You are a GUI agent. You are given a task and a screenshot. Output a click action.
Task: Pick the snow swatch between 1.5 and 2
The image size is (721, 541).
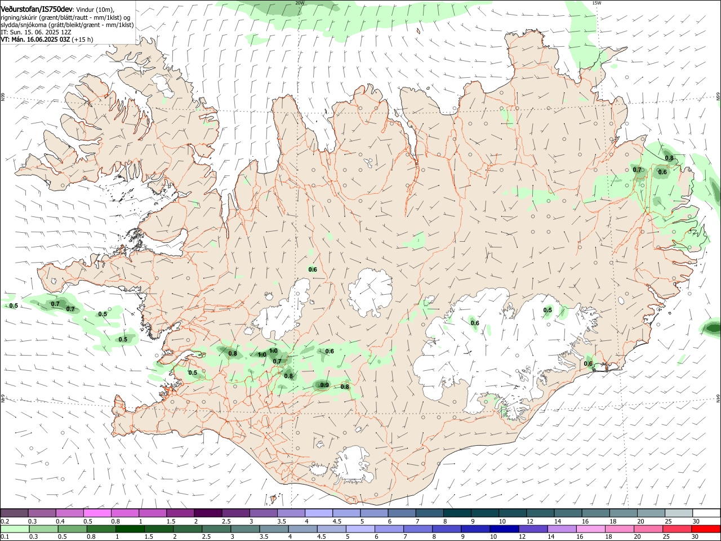tap(180, 513)
